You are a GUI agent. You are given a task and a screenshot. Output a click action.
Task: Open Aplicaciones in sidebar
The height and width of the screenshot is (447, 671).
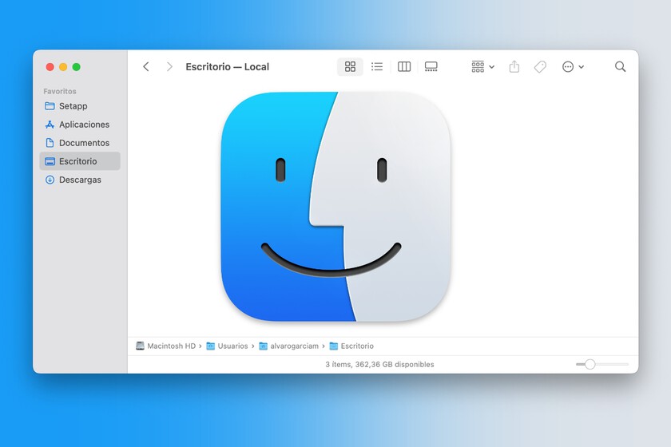(80, 125)
